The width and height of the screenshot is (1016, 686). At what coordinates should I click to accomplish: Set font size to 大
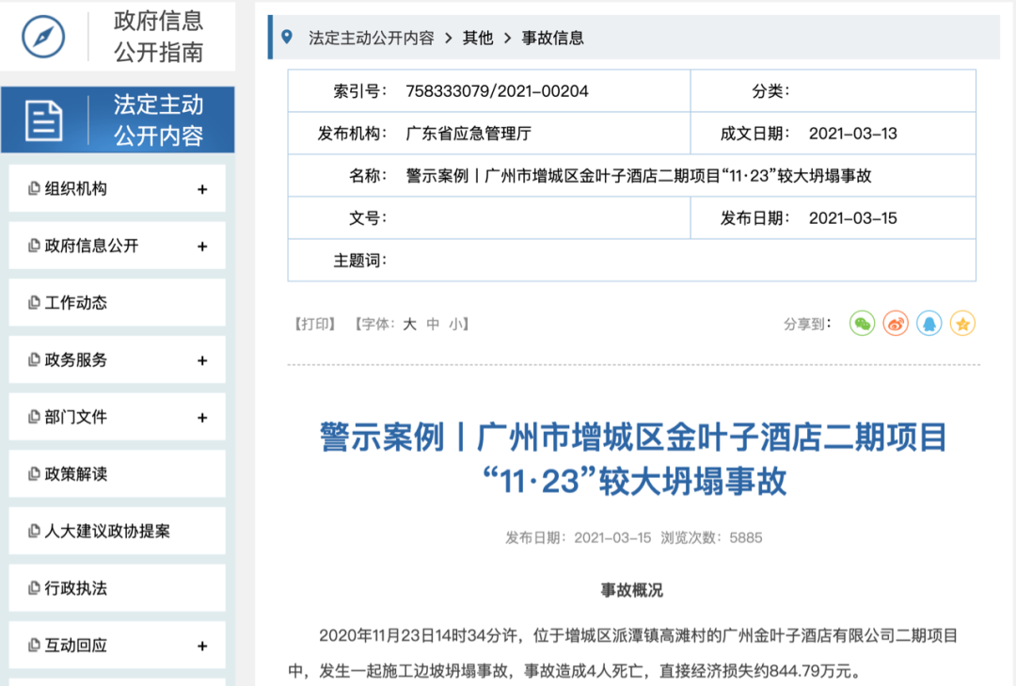(409, 324)
